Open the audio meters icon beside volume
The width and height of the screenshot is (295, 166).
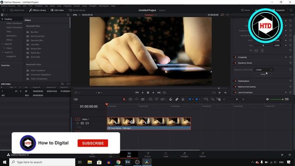click(287, 99)
